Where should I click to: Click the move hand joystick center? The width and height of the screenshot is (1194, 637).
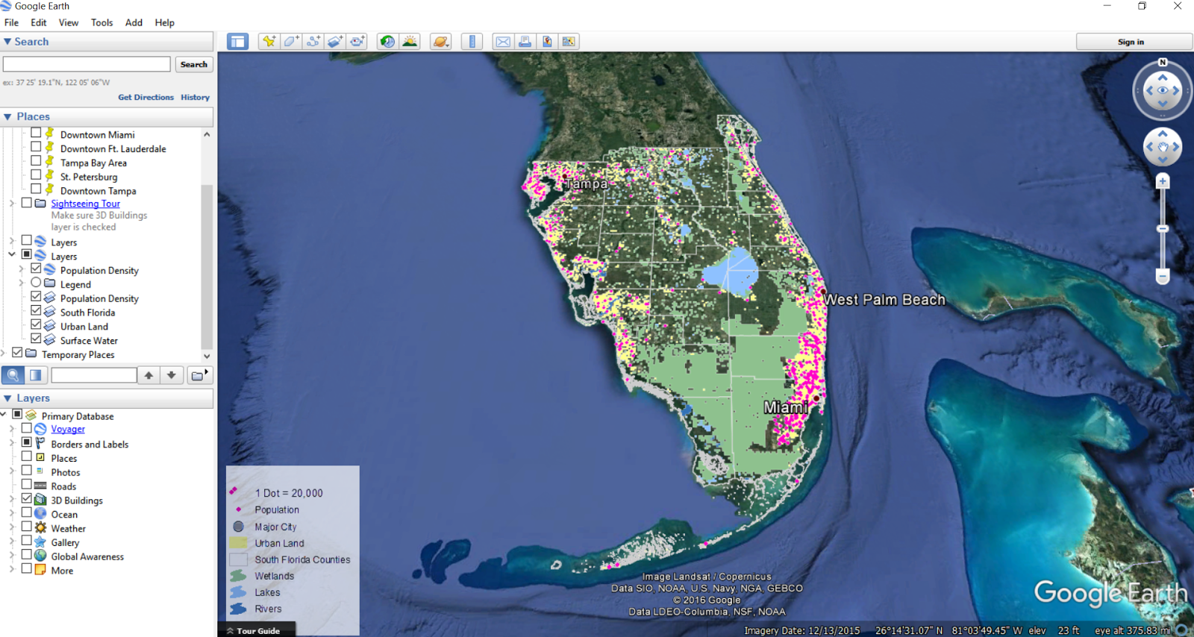point(1163,147)
